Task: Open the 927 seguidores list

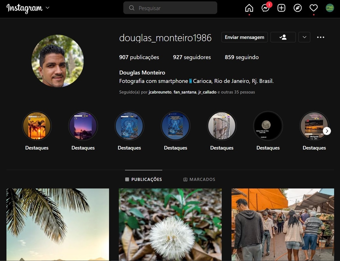Action: 192,57
